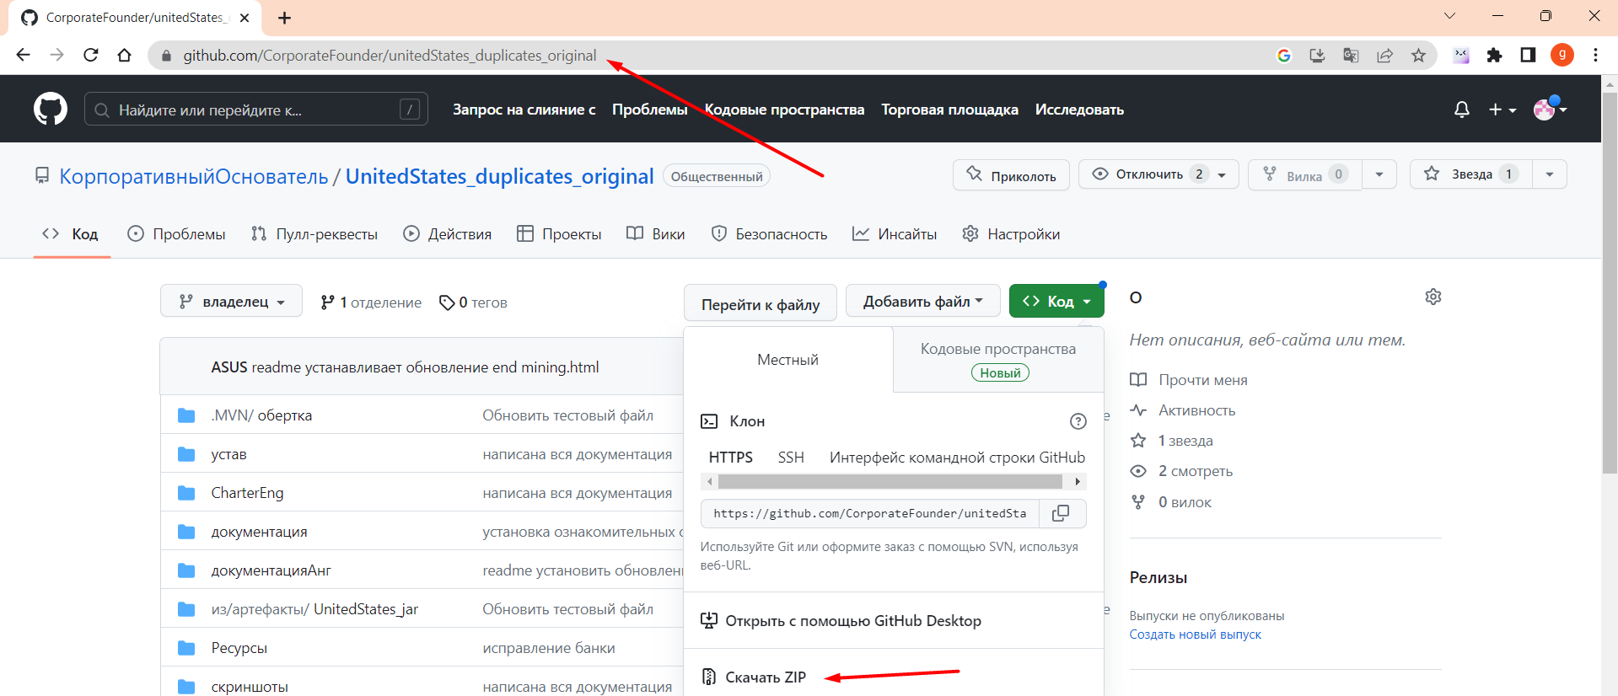Click the GitHub Octocat logo

51,110
